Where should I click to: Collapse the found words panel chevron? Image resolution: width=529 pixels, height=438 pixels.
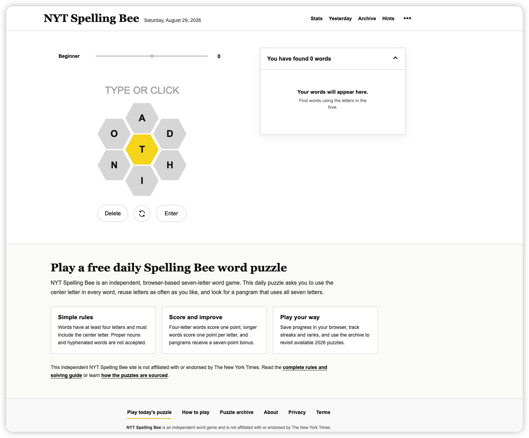[395, 58]
